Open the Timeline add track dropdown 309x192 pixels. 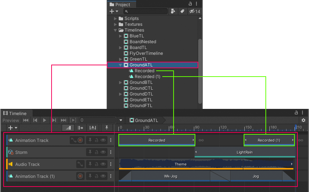(13, 128)
